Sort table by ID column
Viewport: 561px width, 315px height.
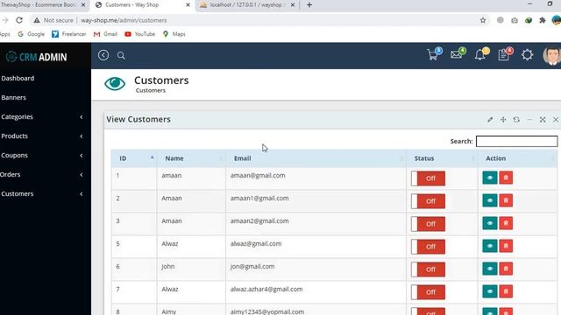click(134, 158)
